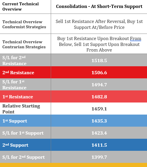Select the S/L for 1st Support value 1423.4
The height and width of the screenshot is (167, 147).
pyautogui.click(x=99, y=133)
